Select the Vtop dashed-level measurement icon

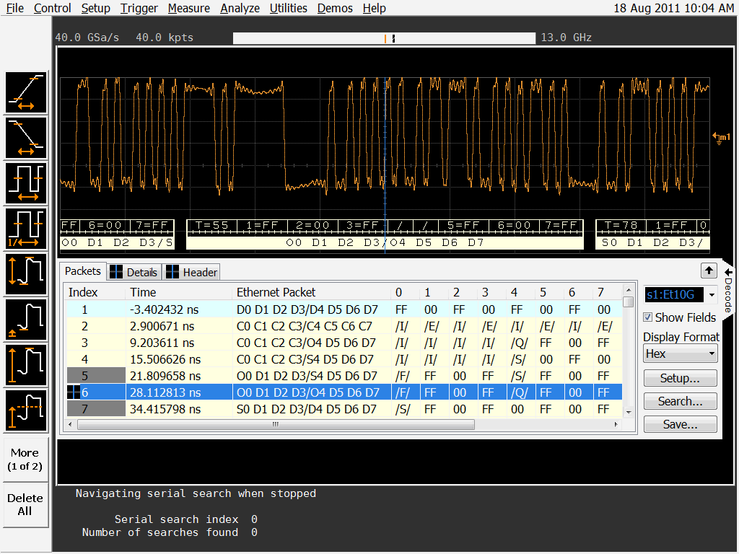click(x=26, y=410)
